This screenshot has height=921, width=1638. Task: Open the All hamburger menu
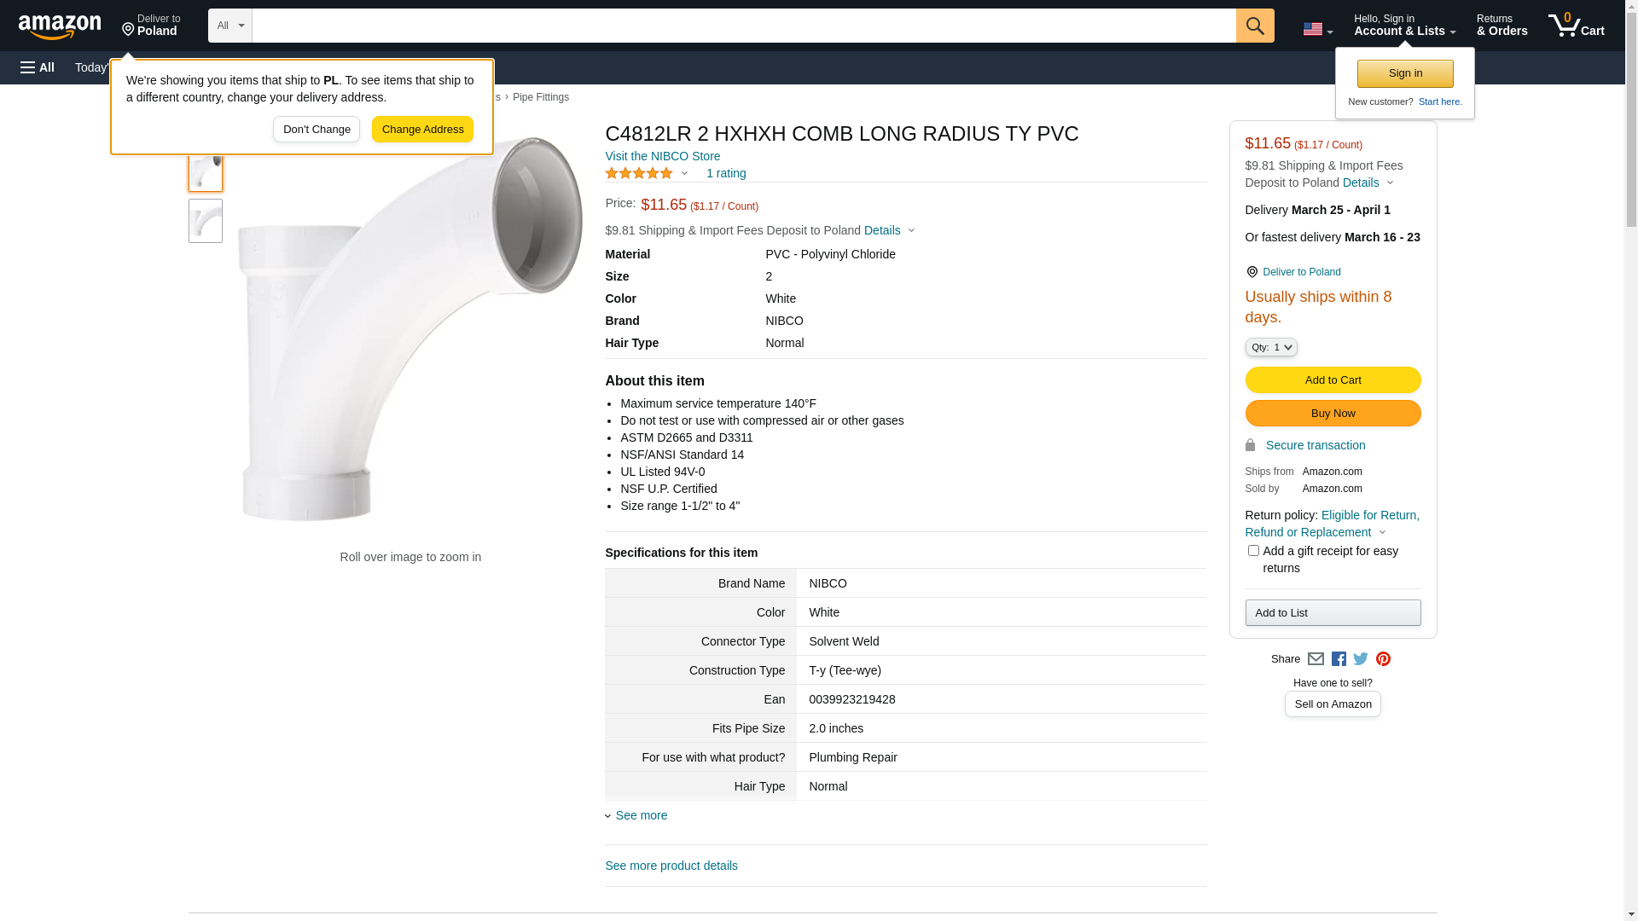coord(38,67)
